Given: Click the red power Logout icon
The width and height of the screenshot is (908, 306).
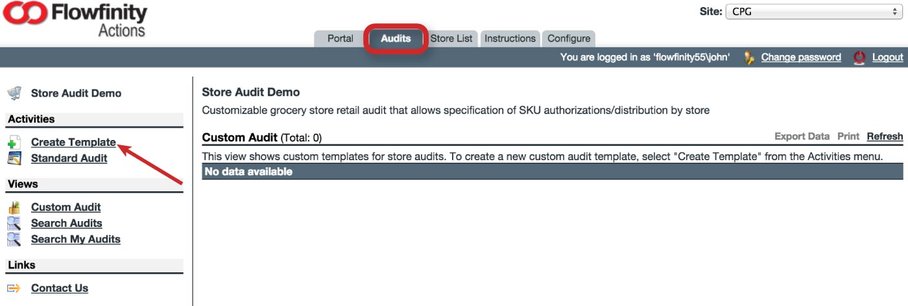Looking at the screenshot, I should (x=859, y=58).
